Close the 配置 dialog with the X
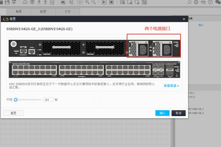Screen dimensions: 221x147 (x=184, y=19)
